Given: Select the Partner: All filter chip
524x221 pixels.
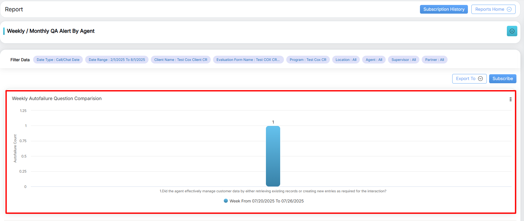Looking at the screenshot, I should click(434, 60).
